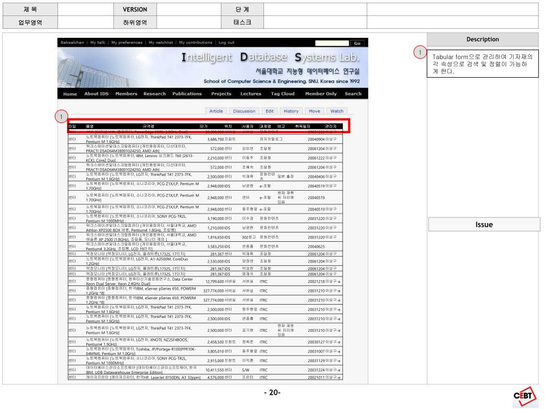Log out using the top link

[226, 43]
